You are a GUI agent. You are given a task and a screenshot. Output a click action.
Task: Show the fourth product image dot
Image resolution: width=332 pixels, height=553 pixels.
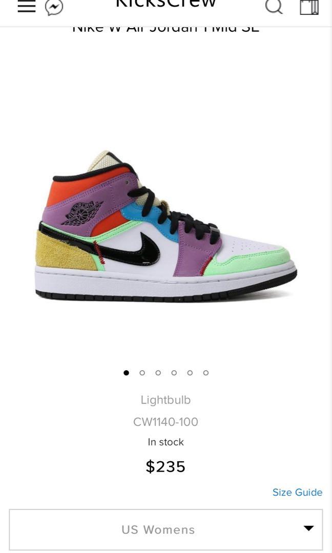click(x=174, y=373)
